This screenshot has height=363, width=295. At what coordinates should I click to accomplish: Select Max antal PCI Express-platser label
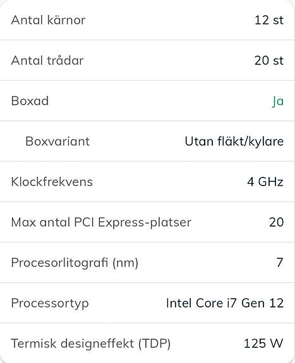(101, 222)
